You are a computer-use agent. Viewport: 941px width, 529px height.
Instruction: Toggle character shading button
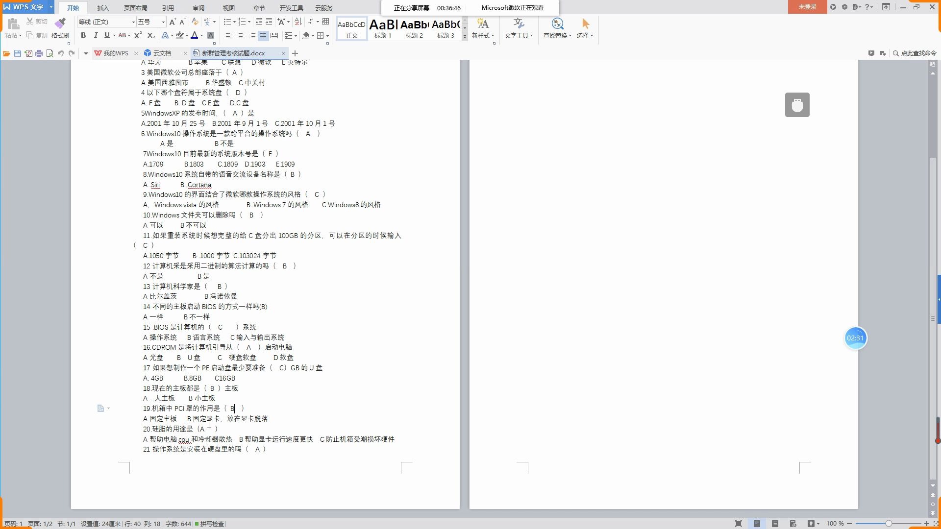[x=211, y=35]
